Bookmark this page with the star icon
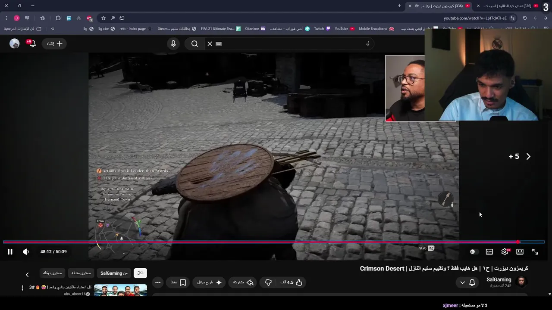The image size is (552, 310). [103, 18]
